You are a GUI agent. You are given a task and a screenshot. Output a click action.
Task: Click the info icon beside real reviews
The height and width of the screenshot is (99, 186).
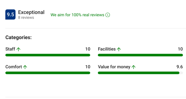pos(108,15)
